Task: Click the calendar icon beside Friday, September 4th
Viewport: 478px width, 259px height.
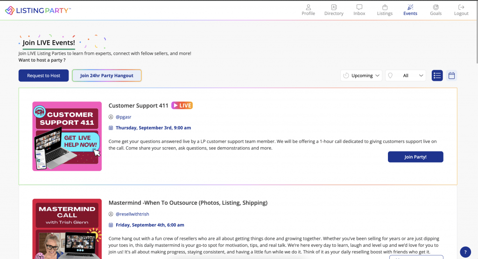Action: tap(111, 225)
